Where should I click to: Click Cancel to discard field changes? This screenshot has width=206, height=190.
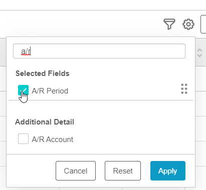[76, 170]
